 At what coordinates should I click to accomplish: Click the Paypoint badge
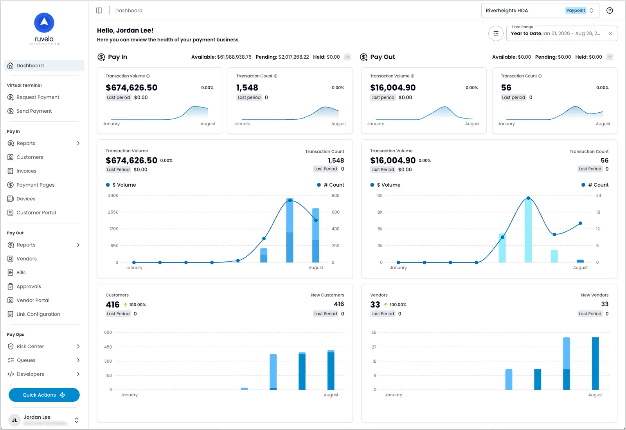tap(576, 11)
